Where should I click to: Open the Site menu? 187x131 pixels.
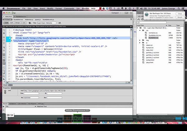click(78, 8)
